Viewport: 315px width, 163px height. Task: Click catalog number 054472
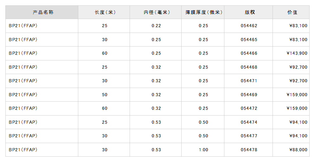click(x=249, y=109)
